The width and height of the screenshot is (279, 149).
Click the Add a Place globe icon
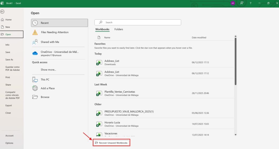[35, 88]
